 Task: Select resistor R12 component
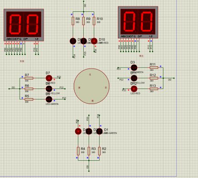154,78
